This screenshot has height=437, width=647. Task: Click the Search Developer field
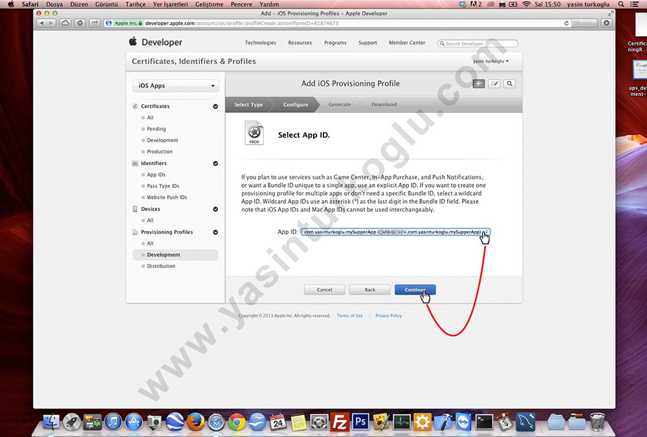[x=478, y=43]
